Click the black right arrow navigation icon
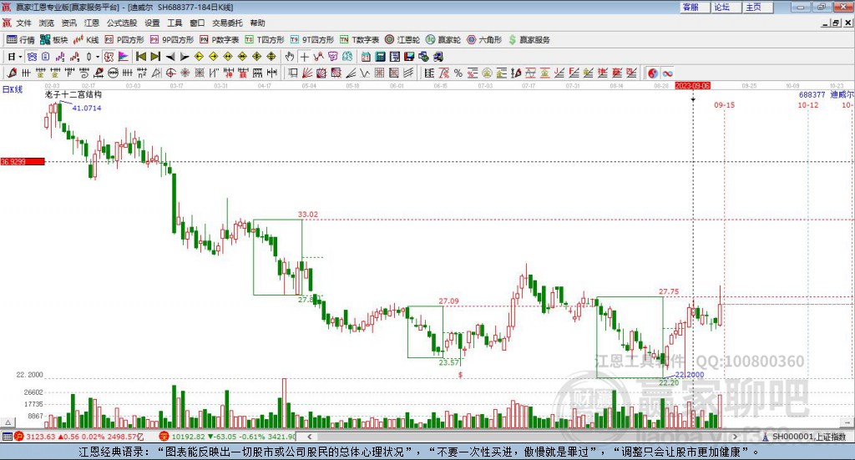855x460 pixels. (x=185, y=57)
